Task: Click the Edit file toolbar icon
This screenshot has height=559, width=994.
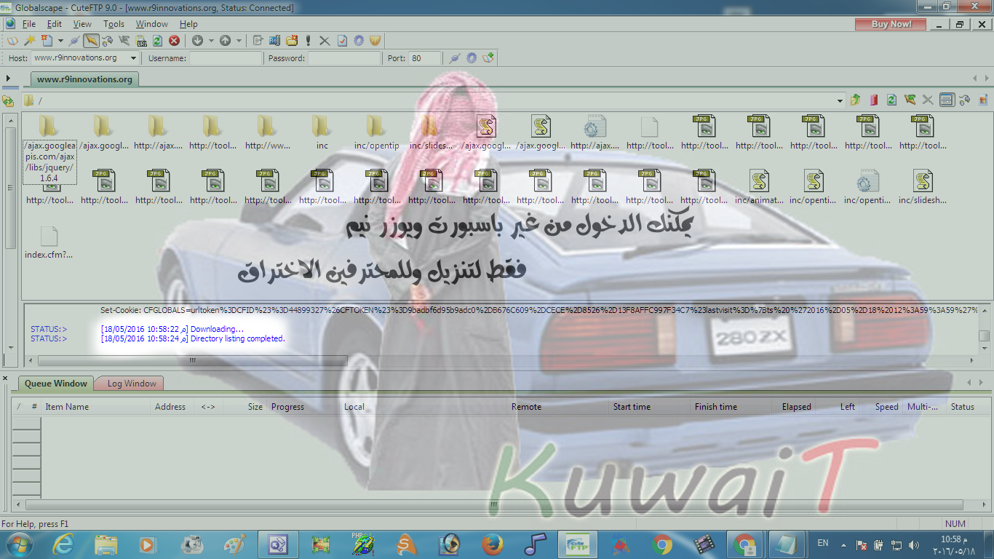Action: (258, 41)
